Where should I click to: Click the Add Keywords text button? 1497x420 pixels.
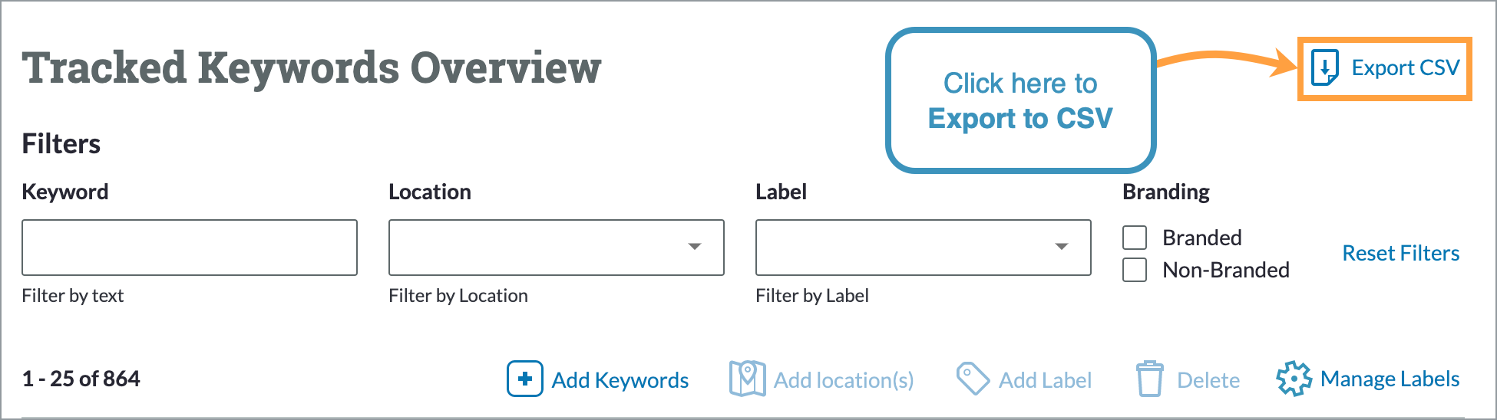620,380
